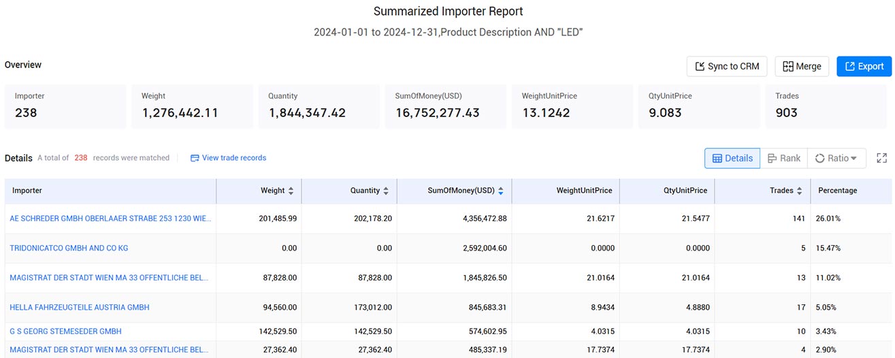Click the Sync to CRM button

pos(727,66)
